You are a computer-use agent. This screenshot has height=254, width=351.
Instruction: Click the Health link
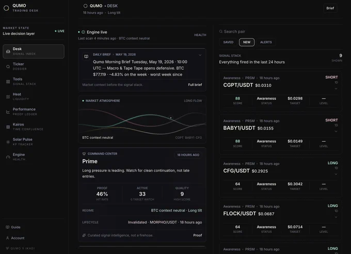pos(200,35)
